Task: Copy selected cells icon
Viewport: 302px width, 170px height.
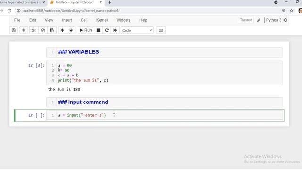Action: coord(43,30)
